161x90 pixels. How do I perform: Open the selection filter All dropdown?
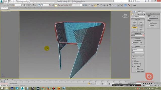pos(18,5)
